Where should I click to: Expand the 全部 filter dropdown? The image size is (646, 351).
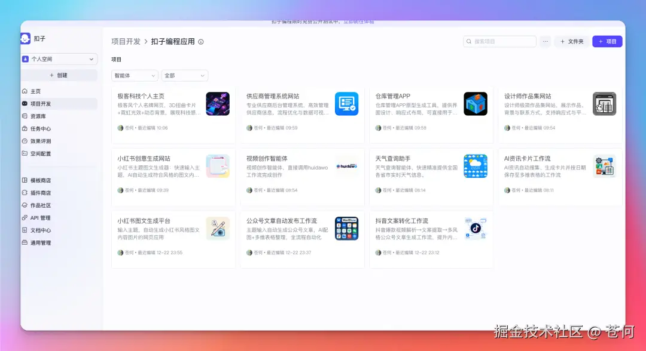point(184,75)
